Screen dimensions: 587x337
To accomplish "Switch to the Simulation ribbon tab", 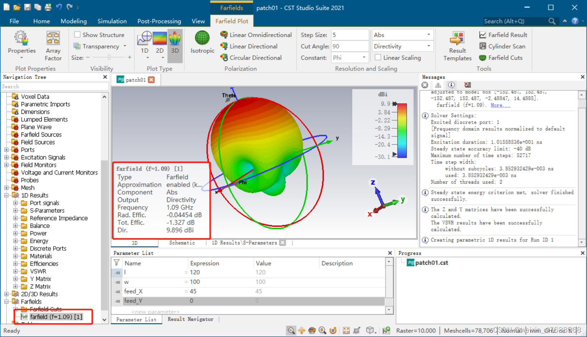I will (x=112, y=21).
